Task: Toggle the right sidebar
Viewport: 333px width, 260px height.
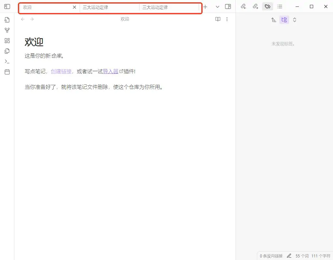Action: coord(228,6)
